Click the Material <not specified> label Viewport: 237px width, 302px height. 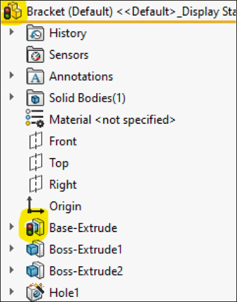click(x=112, y=120)
